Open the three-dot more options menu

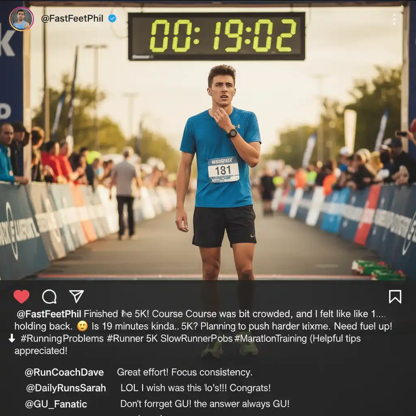coord(394,19)
